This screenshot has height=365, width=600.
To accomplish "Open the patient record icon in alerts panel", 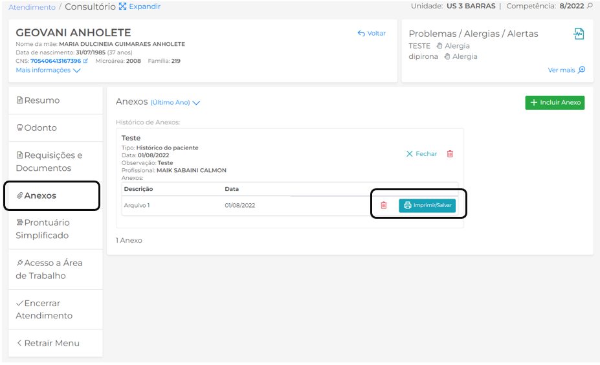I will (x=579, y=34).
